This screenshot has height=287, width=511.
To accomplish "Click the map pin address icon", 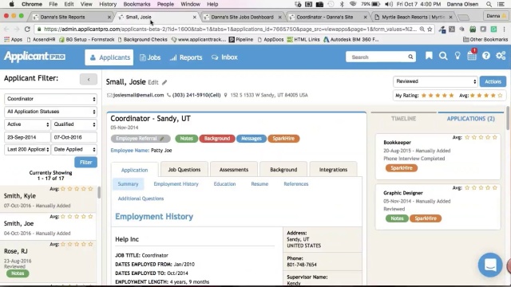I will coord(225,96).
